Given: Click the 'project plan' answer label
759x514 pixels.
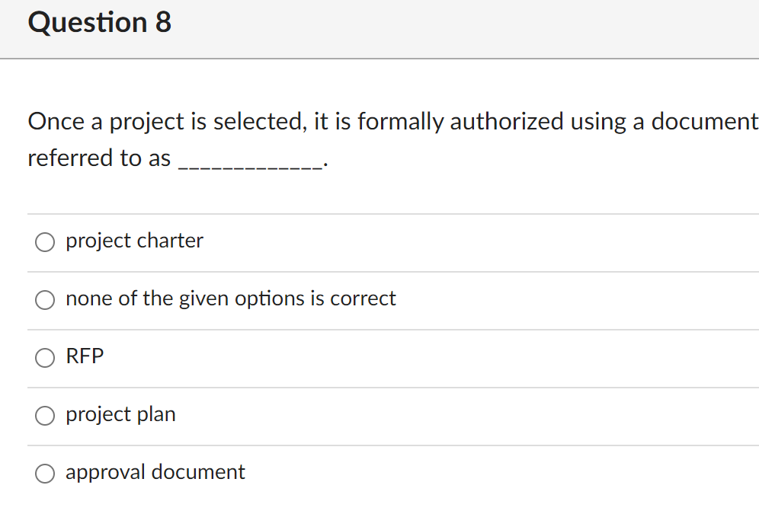Looking at the screenshot, I should pos(120,414).
